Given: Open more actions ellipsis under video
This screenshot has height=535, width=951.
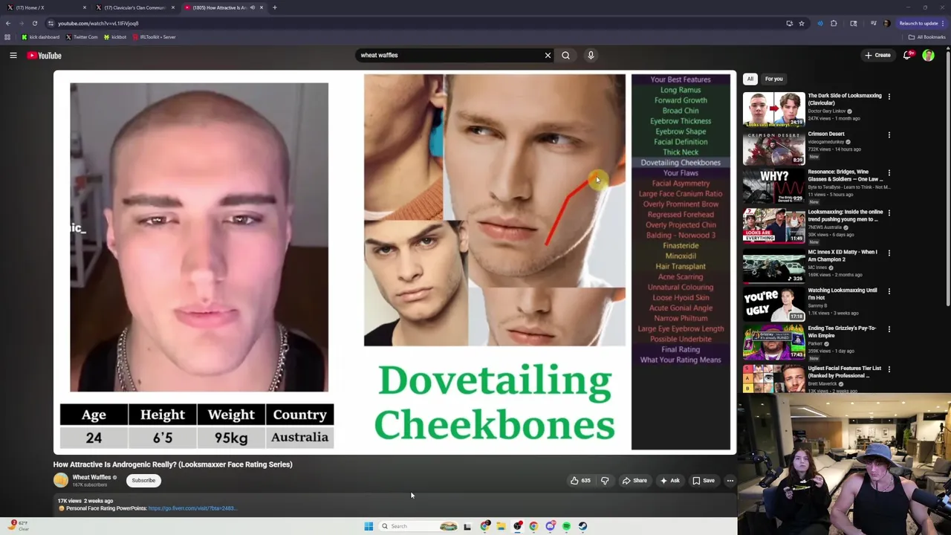Looking at the screenshot, I should coord(730,481).
